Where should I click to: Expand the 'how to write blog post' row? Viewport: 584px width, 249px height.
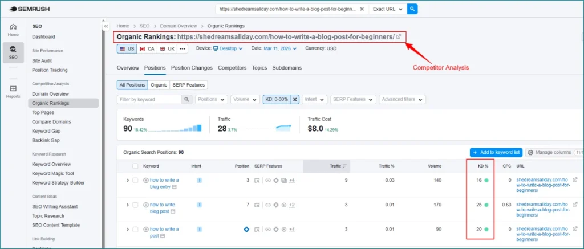point(127,205)
